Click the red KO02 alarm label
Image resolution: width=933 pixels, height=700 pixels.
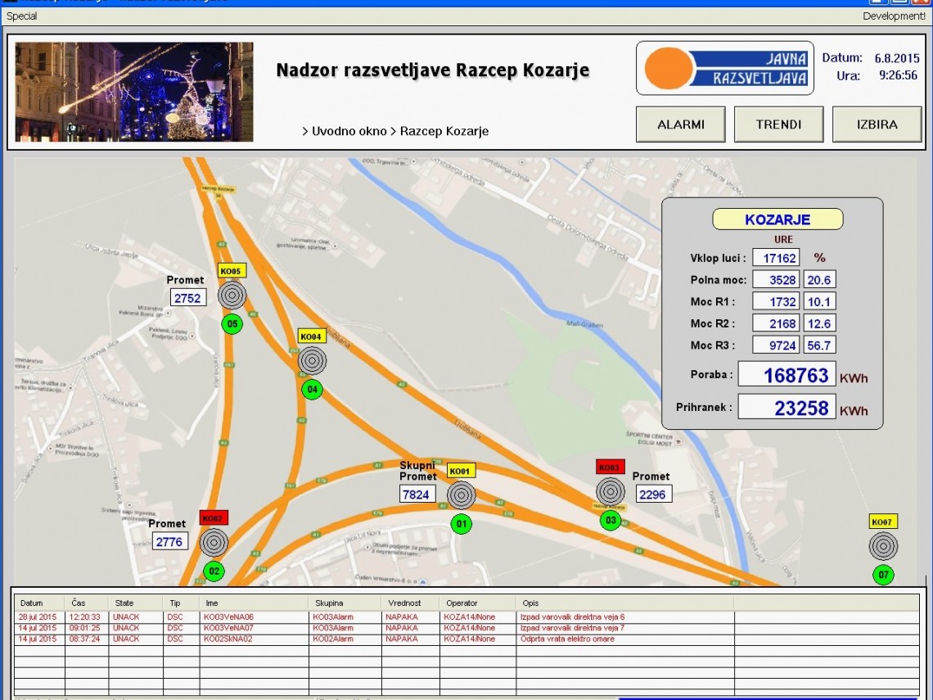click(x=214, y=518)
